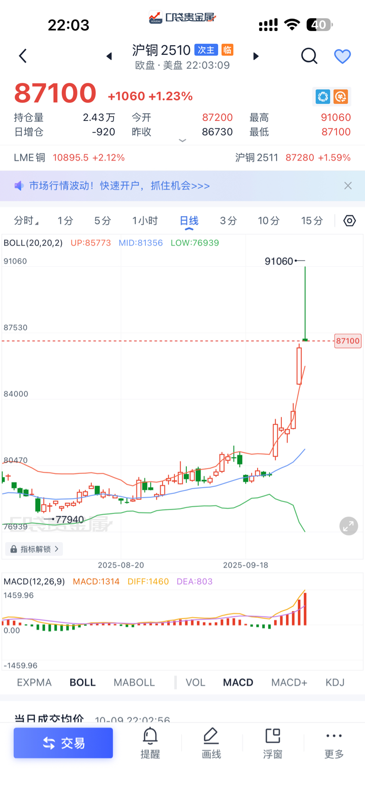Tap the 指标解锁 unlock indicator link
This screenshot has width=365, height=793.
[34, 549]
